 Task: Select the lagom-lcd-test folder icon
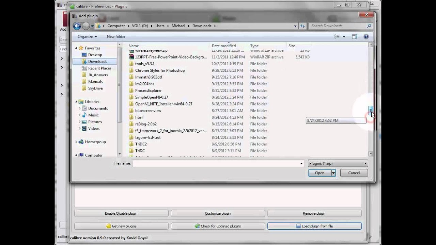pos(131,137)
